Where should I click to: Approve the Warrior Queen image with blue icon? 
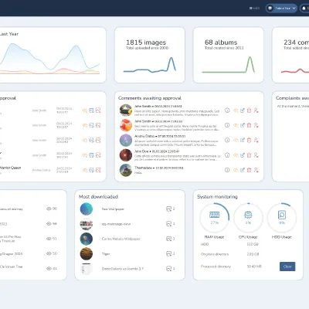coord(91,170)
